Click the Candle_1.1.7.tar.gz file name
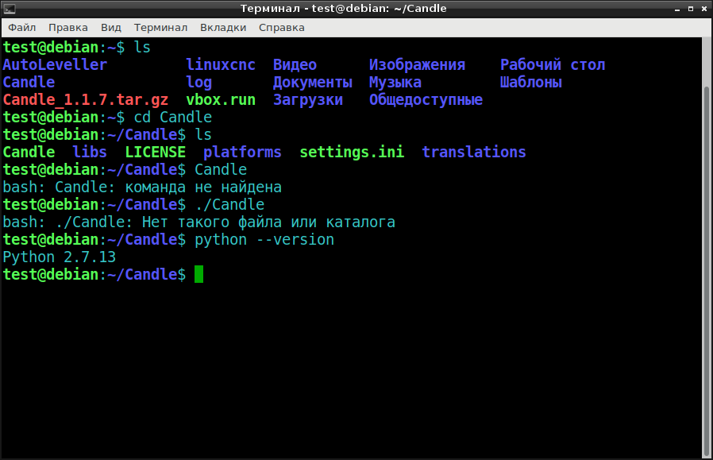This screenshot has height=460, width=713. (x=86, y=99)
